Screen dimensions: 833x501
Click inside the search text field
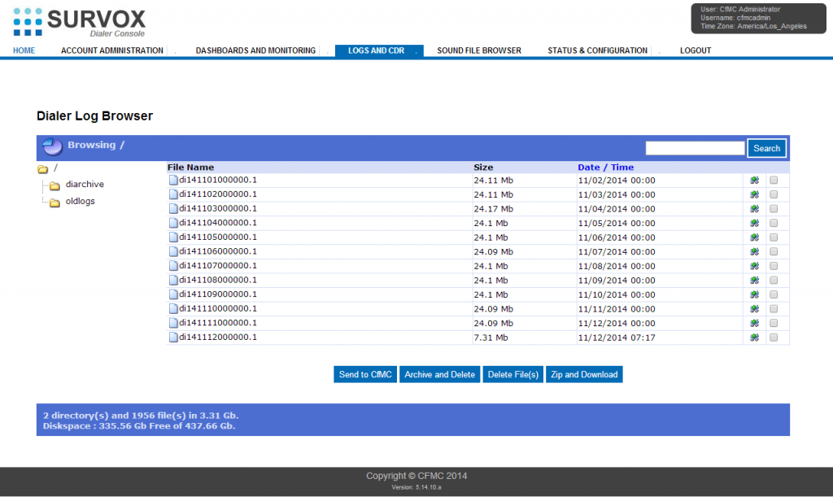[x=695, y=147]
